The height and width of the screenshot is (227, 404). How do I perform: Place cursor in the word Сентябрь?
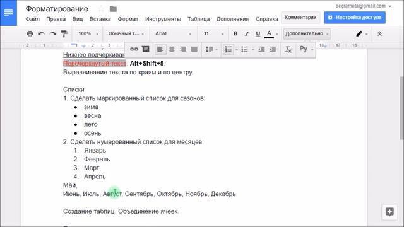pyautogui.click(x=139, y=194)
